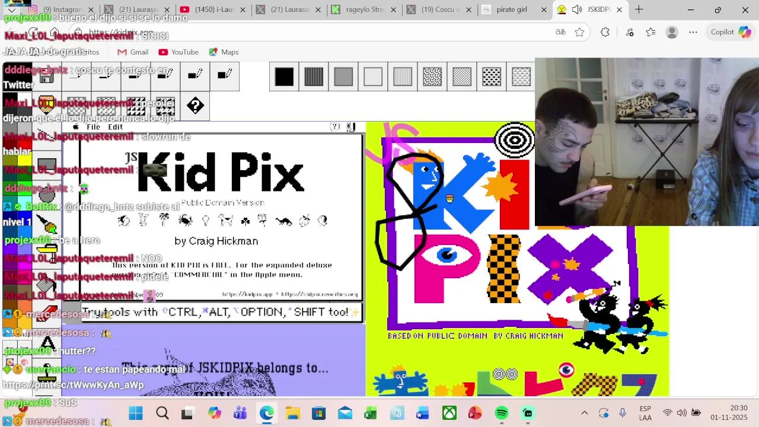Select the text letter A tool
This screenshot has width=759, height=427.
[x=47, y=343]
